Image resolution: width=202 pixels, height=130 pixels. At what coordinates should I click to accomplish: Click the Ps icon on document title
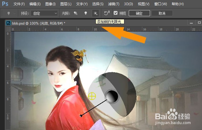click(8, 23)
